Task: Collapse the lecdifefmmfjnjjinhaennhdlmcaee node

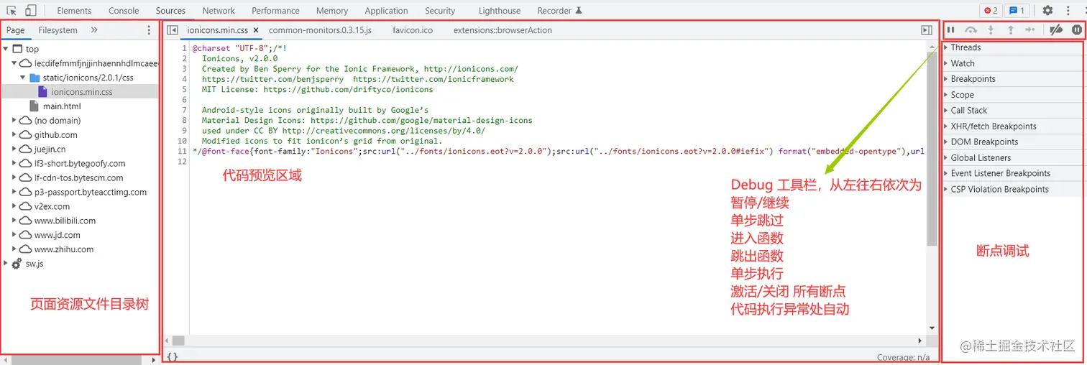Action: 14,63
